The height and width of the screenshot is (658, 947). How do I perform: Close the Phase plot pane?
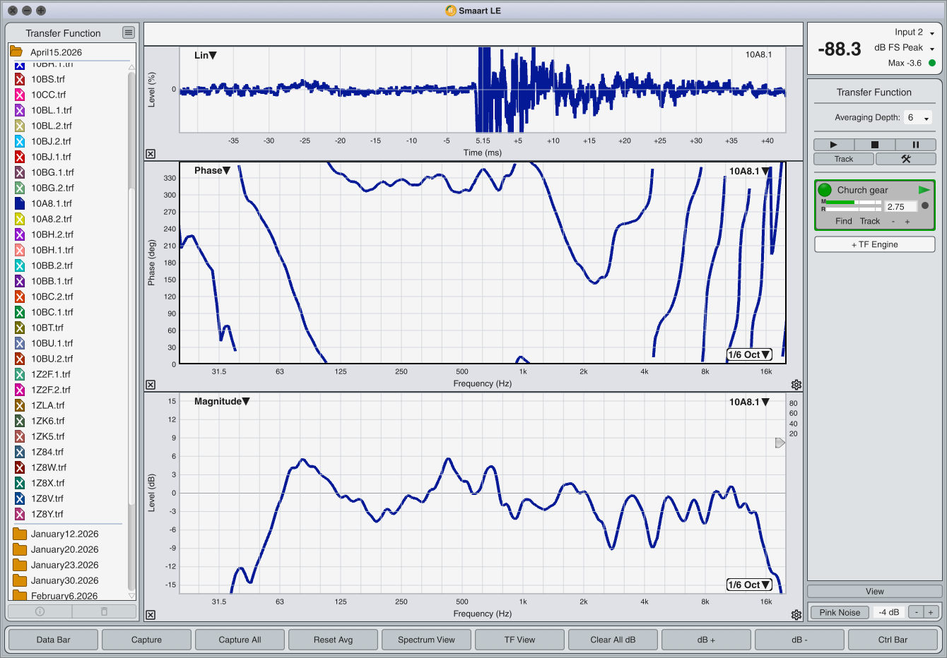151,385
